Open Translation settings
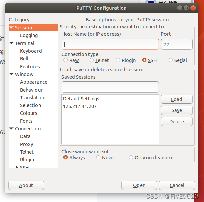Screen dimensions: 204x202 coord(33,98)
